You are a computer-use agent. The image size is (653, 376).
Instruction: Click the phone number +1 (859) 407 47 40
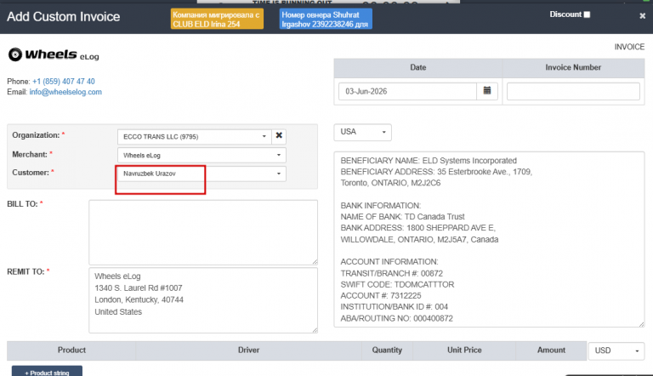coord(64,82)
